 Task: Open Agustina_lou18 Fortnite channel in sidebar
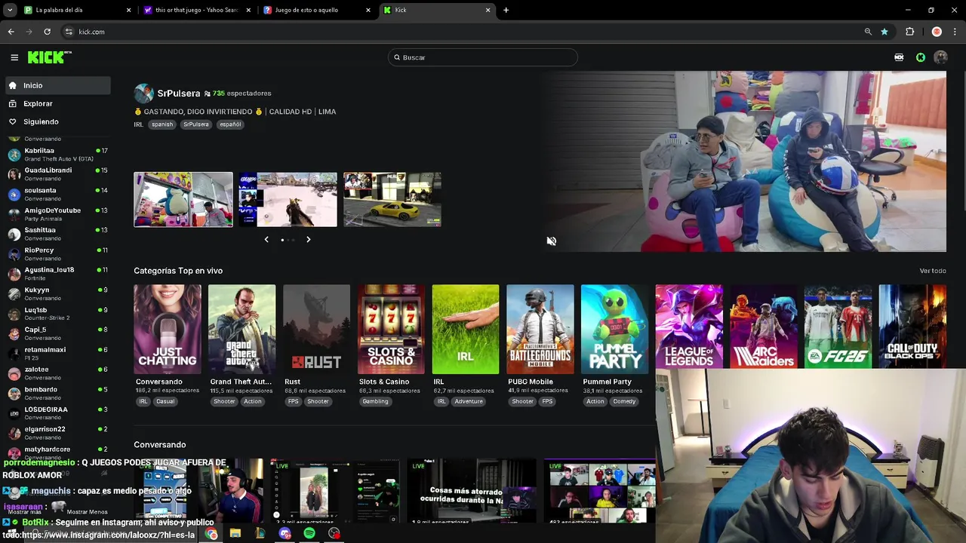point(57,274)
